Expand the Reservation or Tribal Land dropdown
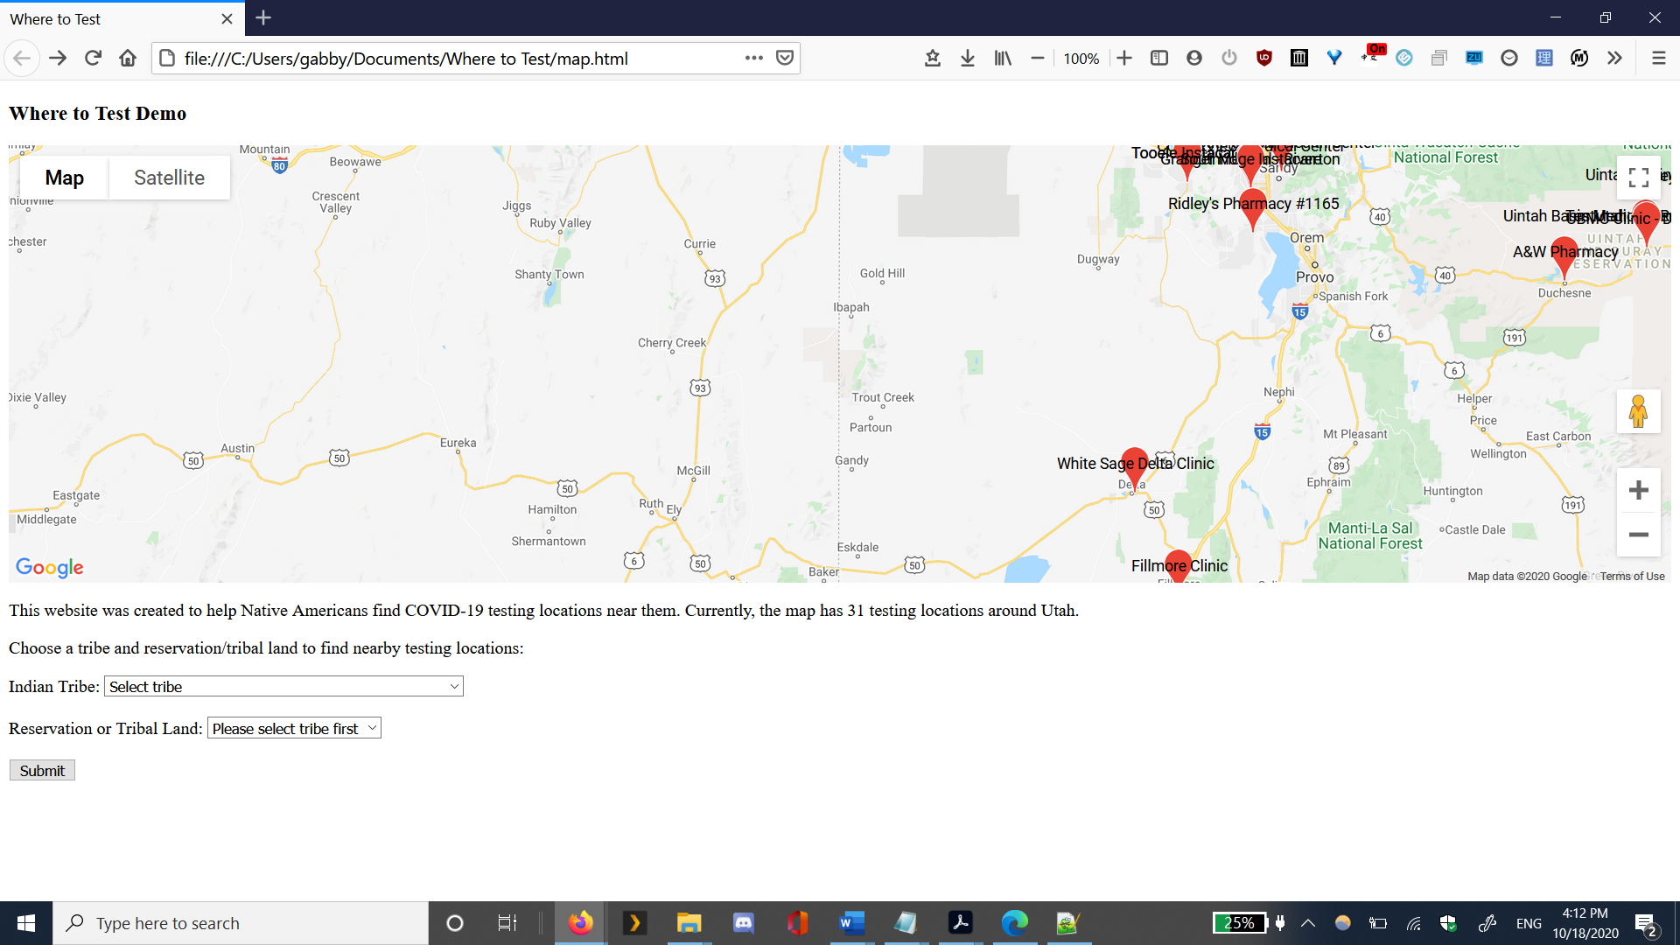Screen dimensions: 1680x945 [294, 729]
